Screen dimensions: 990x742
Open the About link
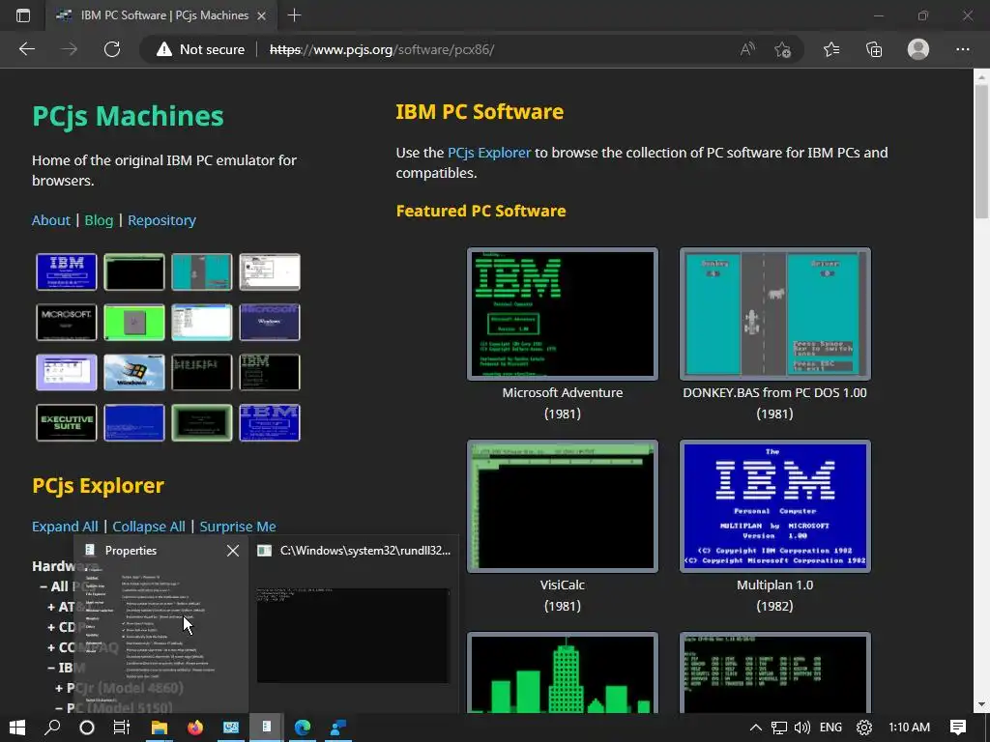51,220
